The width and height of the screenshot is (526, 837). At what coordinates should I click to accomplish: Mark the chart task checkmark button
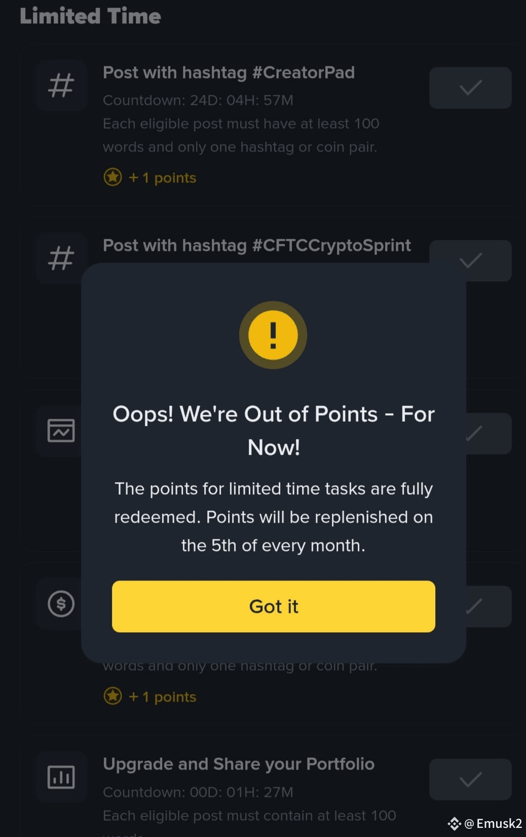tap(489, 433)
